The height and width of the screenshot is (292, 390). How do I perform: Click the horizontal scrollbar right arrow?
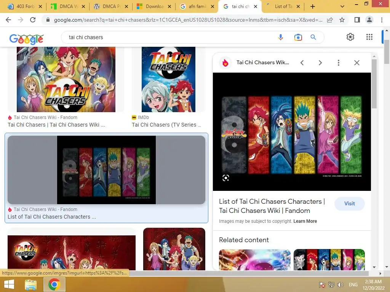pyautogui.click(x=380, y=273)
